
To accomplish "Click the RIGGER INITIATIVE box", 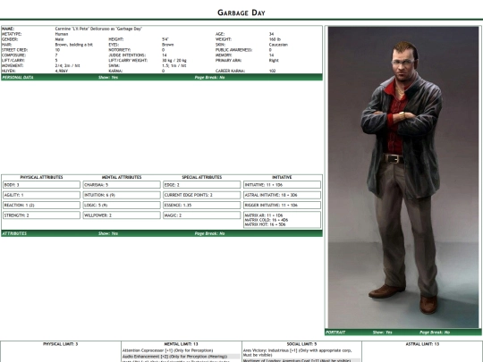I will pos(282,205).
